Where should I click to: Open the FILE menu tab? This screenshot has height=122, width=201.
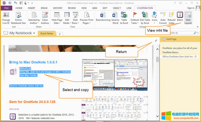[6, 8]
